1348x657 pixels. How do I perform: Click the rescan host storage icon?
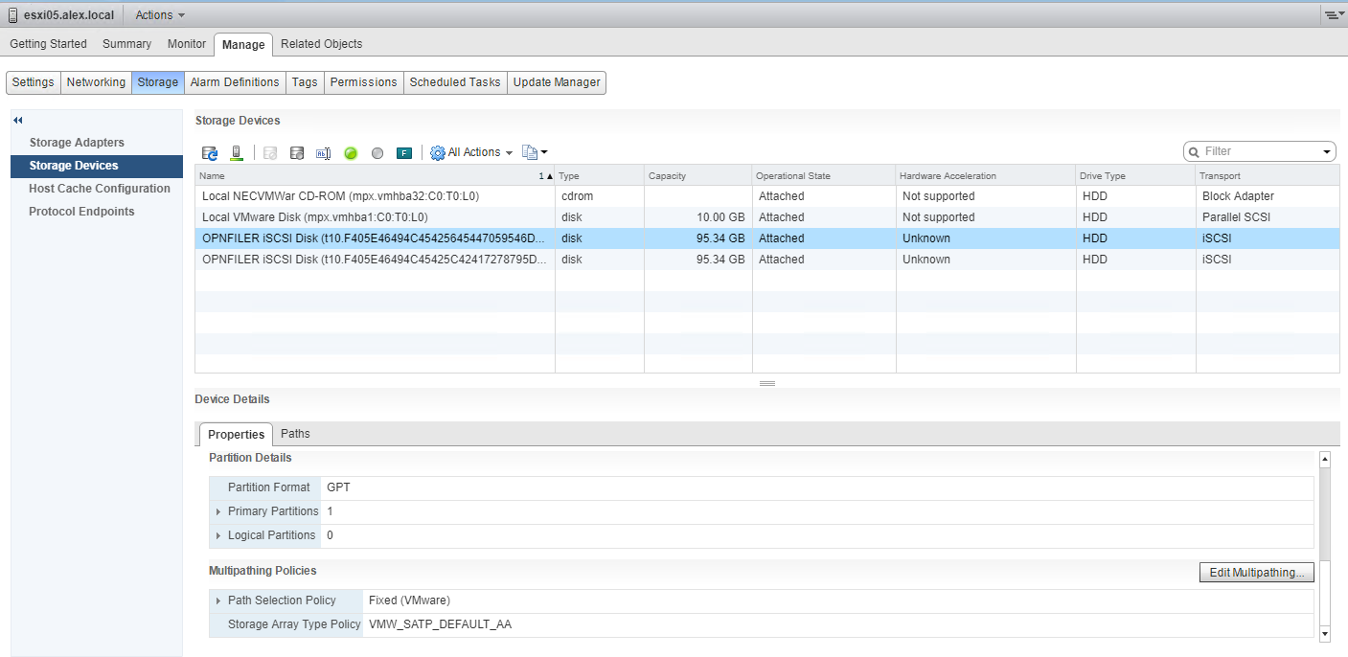point(237,153)
